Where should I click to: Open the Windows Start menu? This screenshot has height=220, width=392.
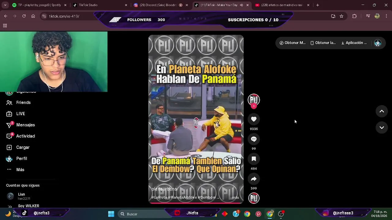(111, 214)
